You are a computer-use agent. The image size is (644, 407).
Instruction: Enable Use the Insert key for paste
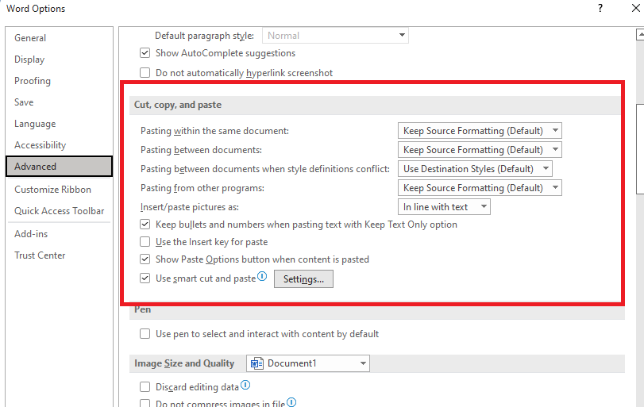145,242
